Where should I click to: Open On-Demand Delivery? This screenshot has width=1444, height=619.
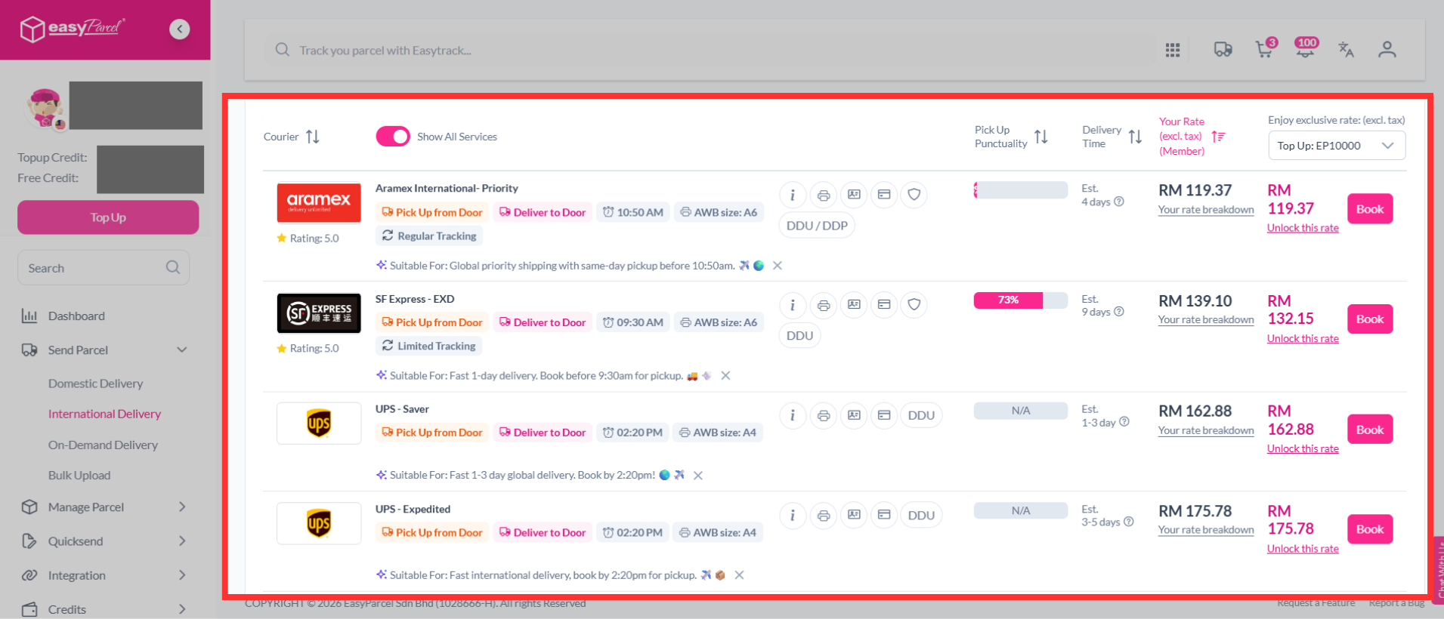(103, 445)
